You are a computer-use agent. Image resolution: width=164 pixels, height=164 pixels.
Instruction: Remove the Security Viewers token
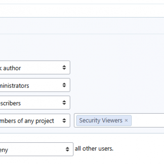tap(126, 121)
